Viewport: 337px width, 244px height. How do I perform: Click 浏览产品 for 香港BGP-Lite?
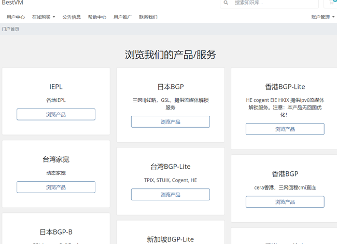(x=285, y=129)
